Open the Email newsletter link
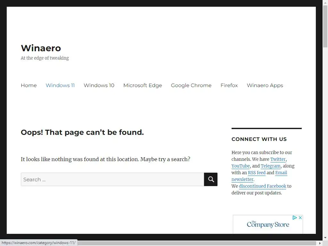The width and height of the screenshot is (328, 246). tap(281, 173)
